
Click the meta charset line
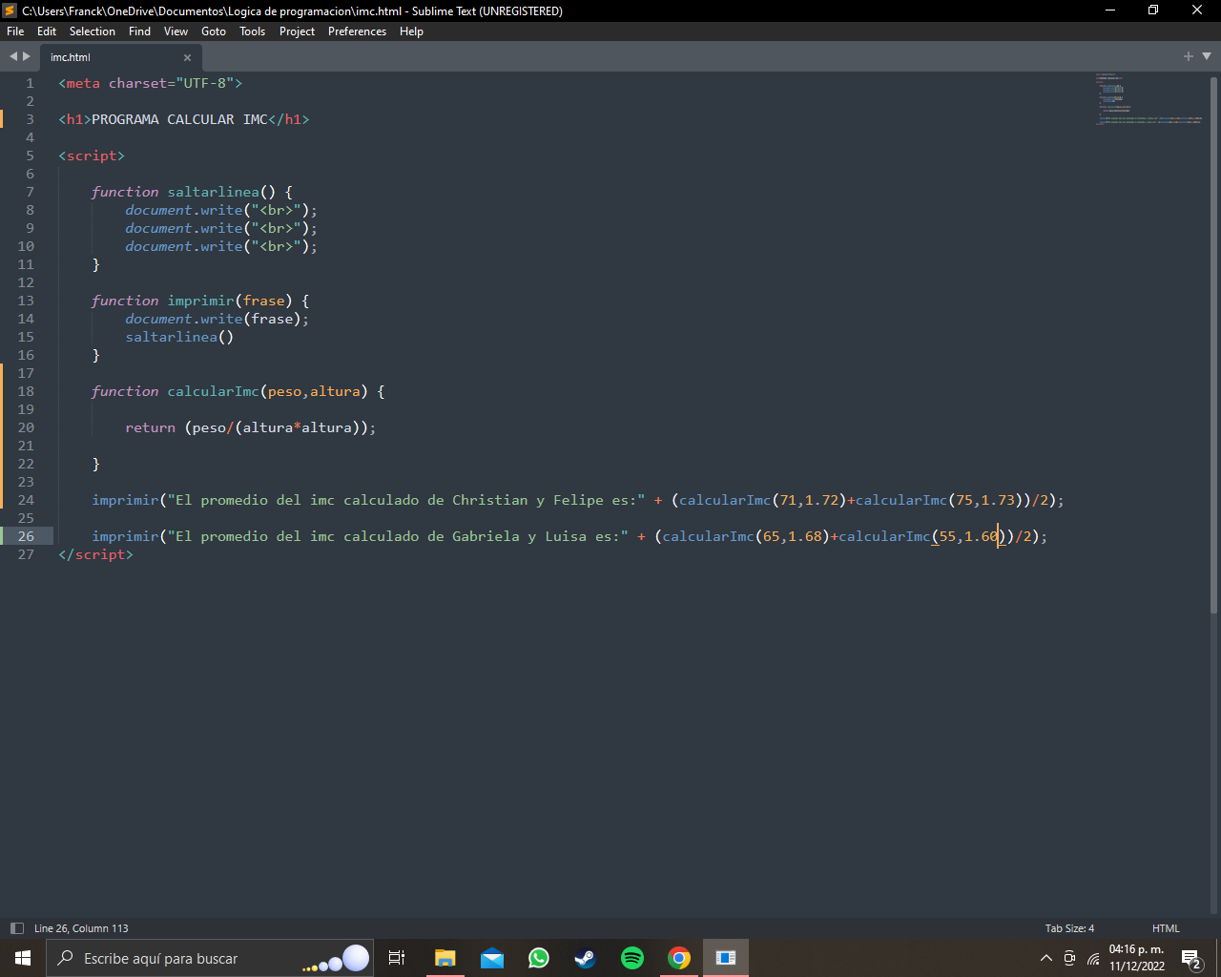coord(151,83)
